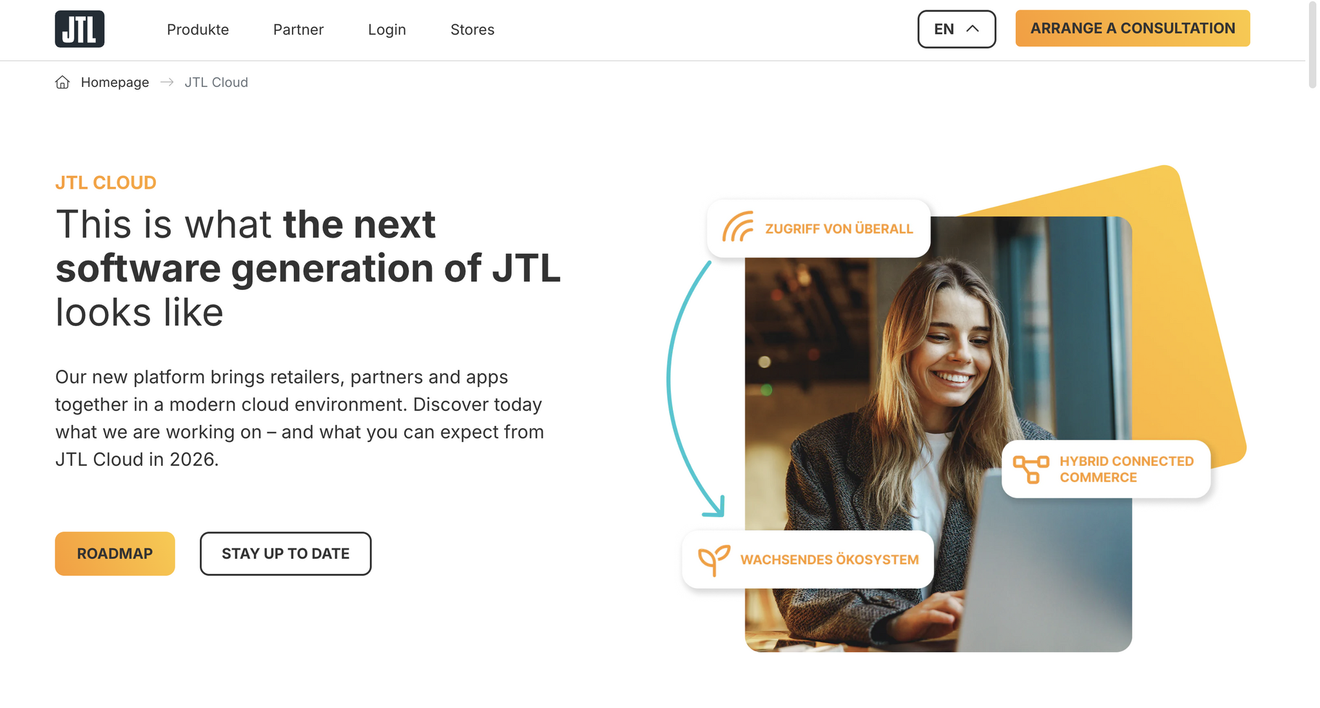1320x708 pixels.
Task: Open the Produkte menu
Action: (x=198, y=30)
